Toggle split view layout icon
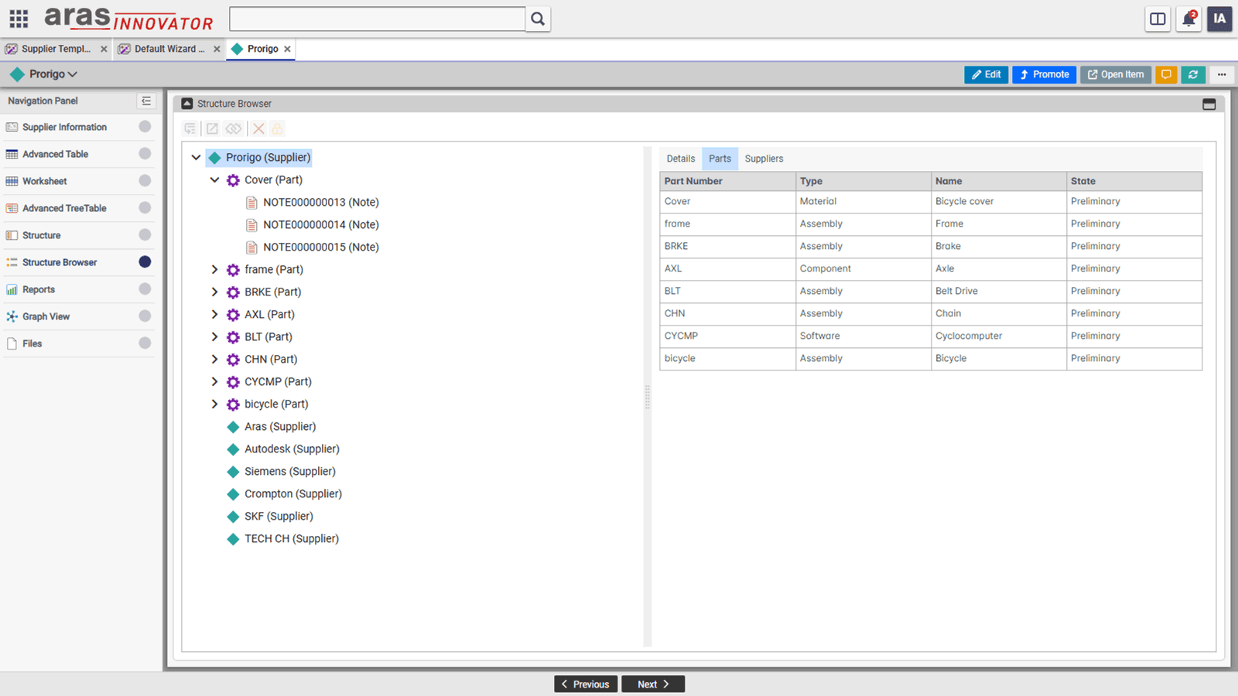1238x696 pixels. click(1158, 19)
